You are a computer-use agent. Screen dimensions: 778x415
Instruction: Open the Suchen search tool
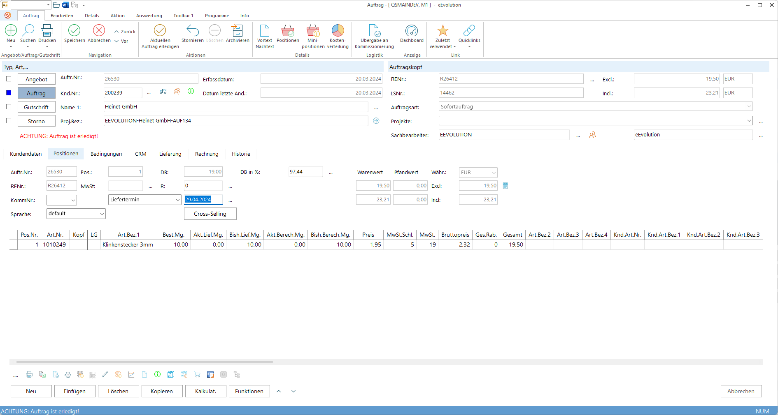click(28, 30)
